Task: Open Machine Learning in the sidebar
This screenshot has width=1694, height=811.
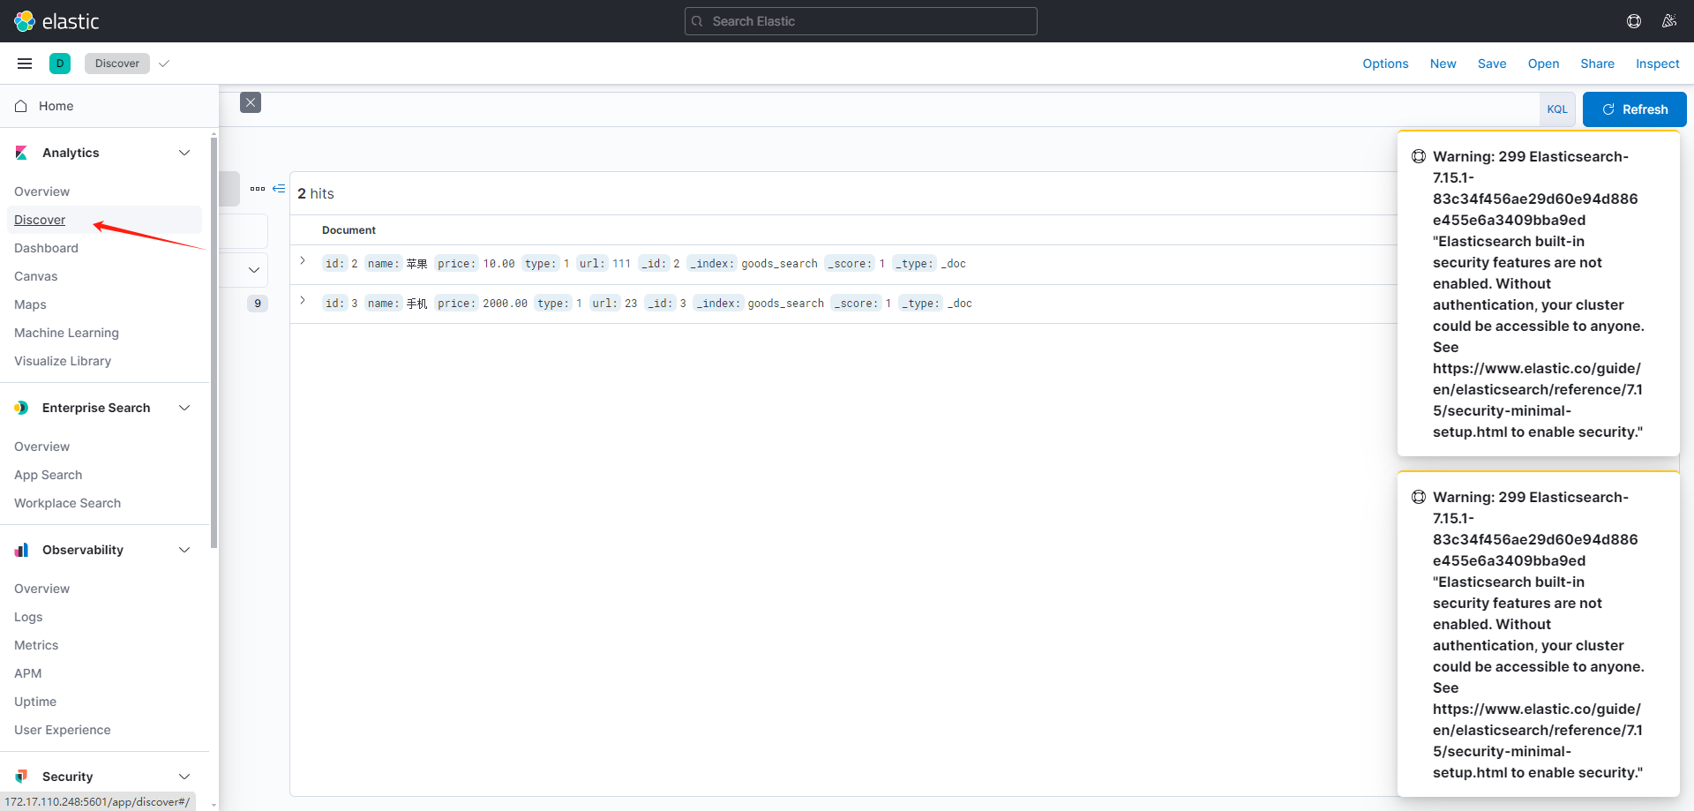Action: [x=66, y=333]
